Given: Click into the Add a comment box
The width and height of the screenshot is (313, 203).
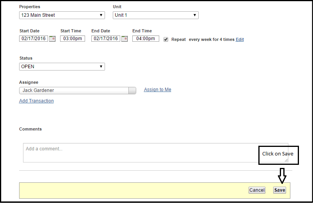Looking at the screenshot, I should click(x=155, y=153).
